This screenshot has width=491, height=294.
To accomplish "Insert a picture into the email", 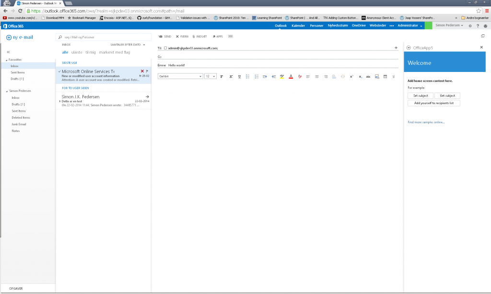I will [376, 76].
